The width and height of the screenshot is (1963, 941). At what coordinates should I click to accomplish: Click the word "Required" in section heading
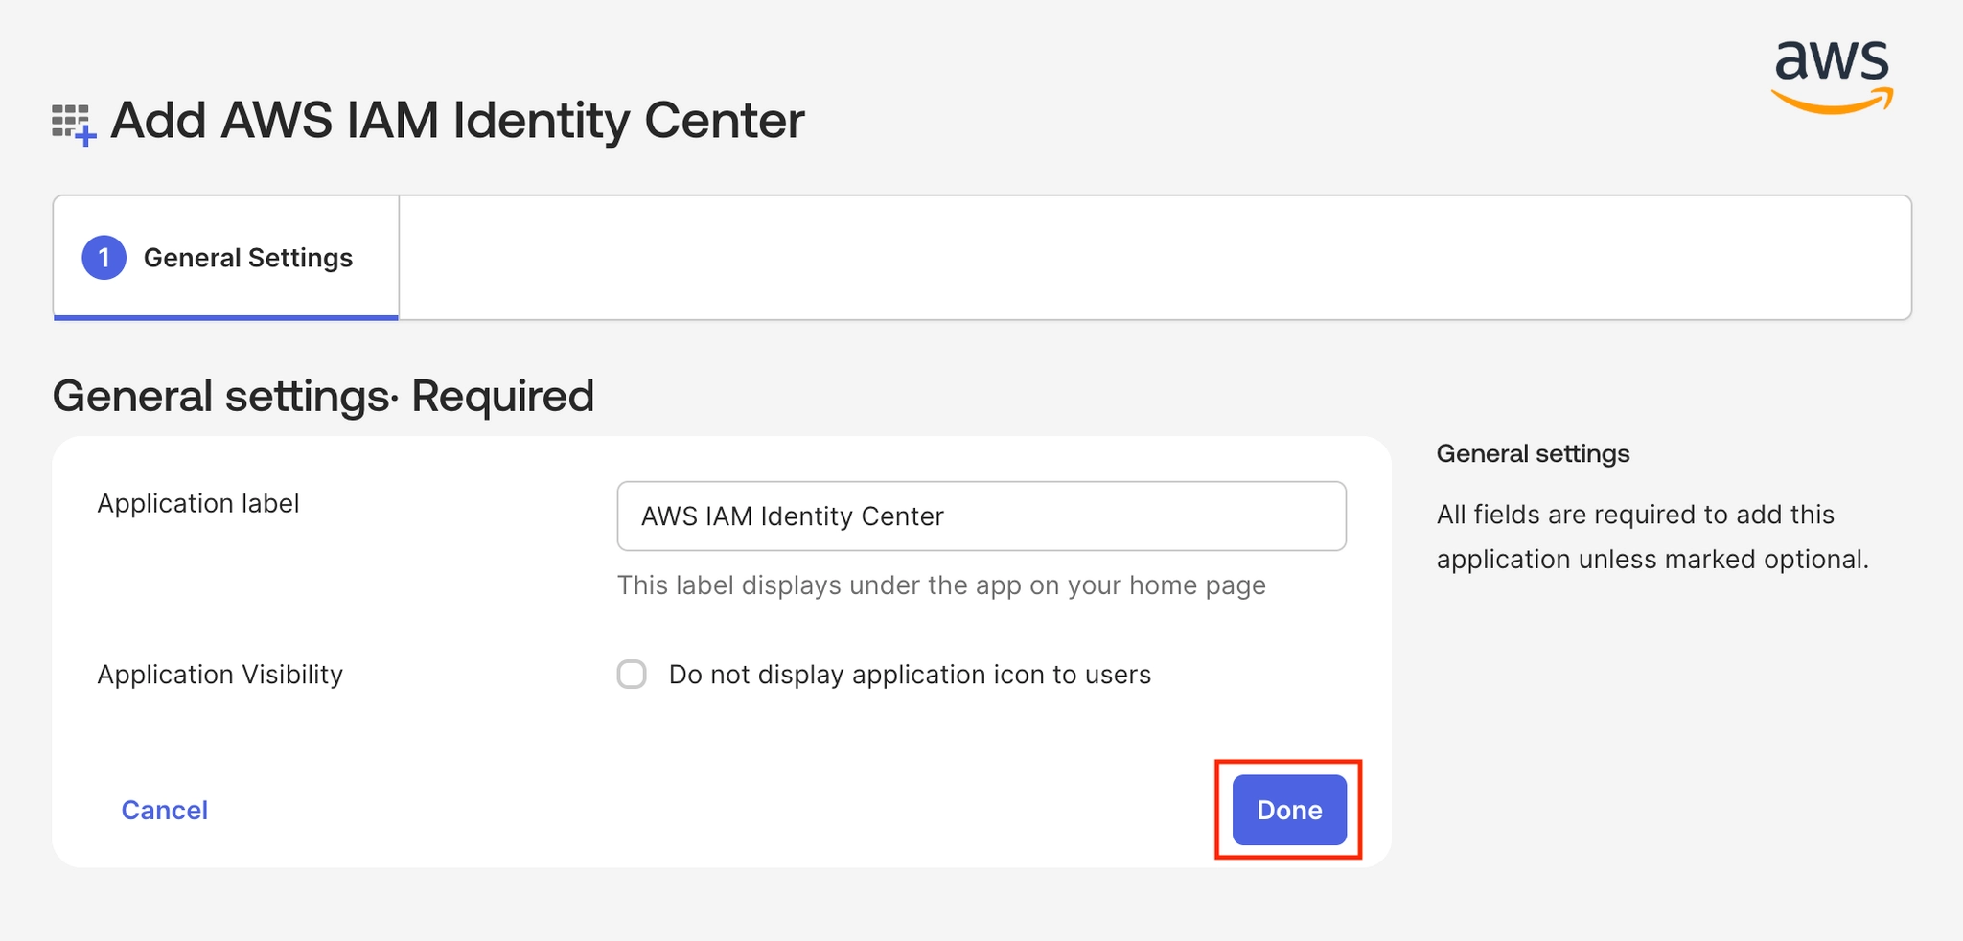click(502, 396)
